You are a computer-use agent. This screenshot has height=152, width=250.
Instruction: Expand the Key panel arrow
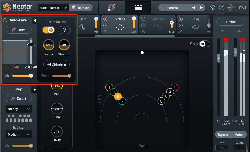pos(35,90)
